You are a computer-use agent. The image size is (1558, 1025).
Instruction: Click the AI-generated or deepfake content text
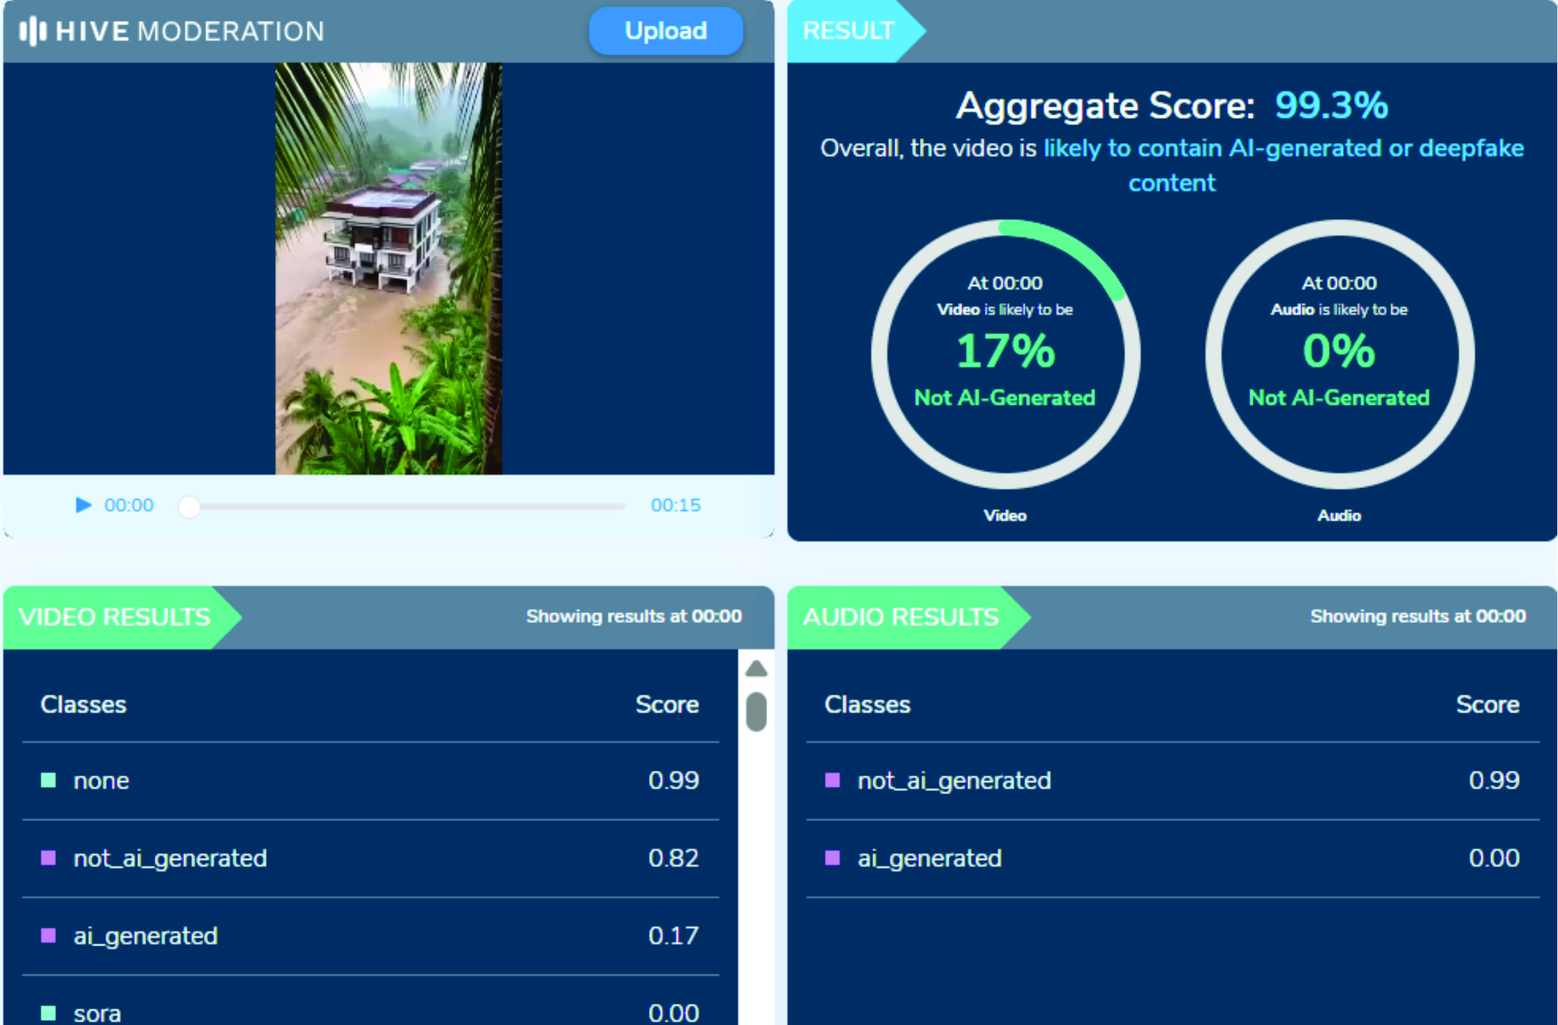coord(1283,149)
